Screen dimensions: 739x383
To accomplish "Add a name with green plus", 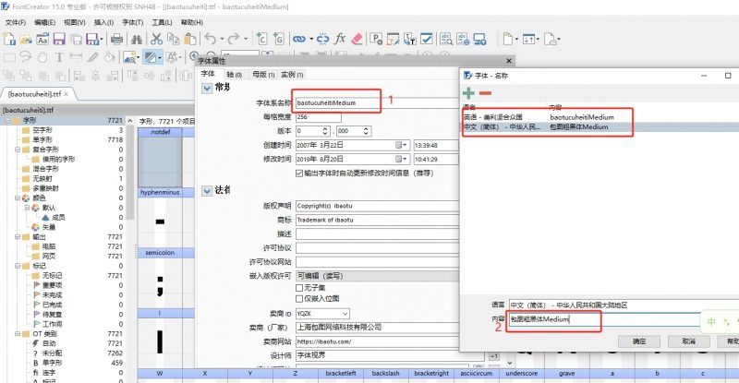I will tap(469, 93).
